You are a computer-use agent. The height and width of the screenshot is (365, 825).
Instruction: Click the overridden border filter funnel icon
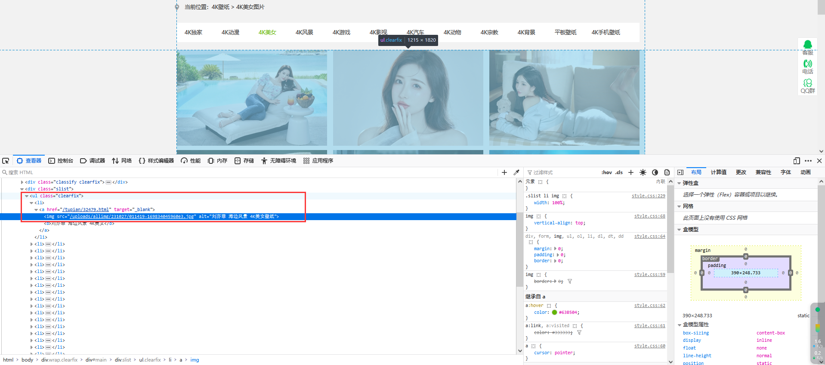pyautogui.click(x=570, y=282)
